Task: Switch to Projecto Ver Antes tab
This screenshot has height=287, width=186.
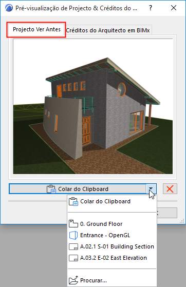Action: [36, 29]
